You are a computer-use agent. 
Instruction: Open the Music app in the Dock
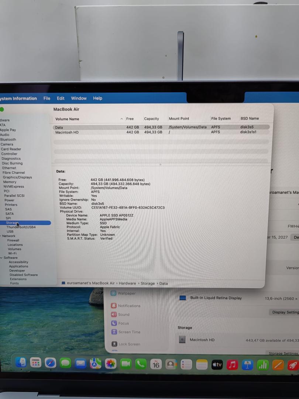pos(232,365)
